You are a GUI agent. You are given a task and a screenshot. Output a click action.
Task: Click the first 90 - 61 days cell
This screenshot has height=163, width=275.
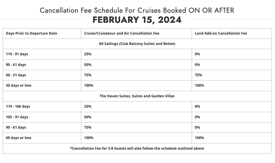tap(16, 65)
